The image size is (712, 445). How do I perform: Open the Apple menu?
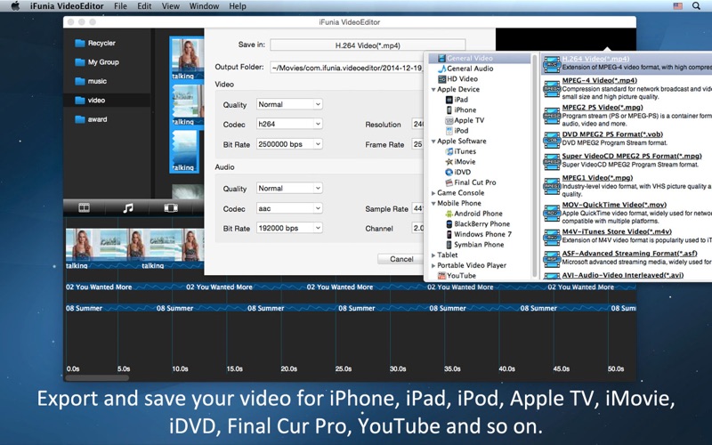click(x=15, y=6)
